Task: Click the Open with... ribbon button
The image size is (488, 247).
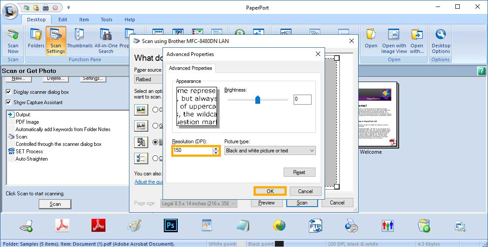Action: pos(417,41)
